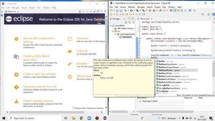This screenshot has width=215, height=121.
Task: Toggle Show Whitespace Characters toolbar button
Action: tap(185, 10)
